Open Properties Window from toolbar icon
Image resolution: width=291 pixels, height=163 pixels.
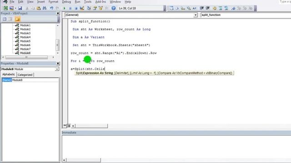click(x=95, y=8)
